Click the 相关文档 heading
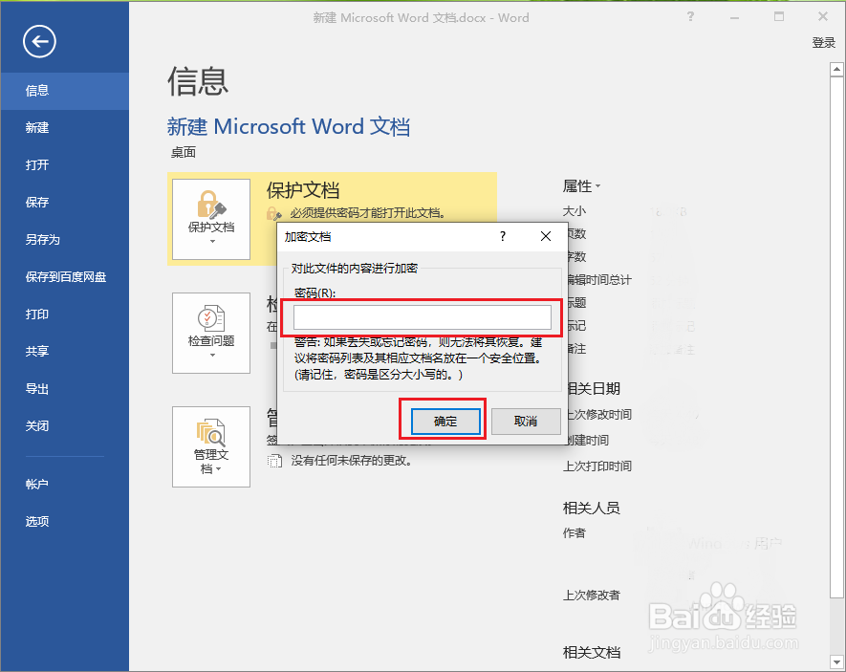Screen dimensions: 846x672 tap(592, 653)
